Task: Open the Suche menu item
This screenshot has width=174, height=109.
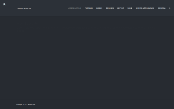Action: [130, 8]
